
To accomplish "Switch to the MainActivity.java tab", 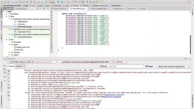I will coord(79,9).
